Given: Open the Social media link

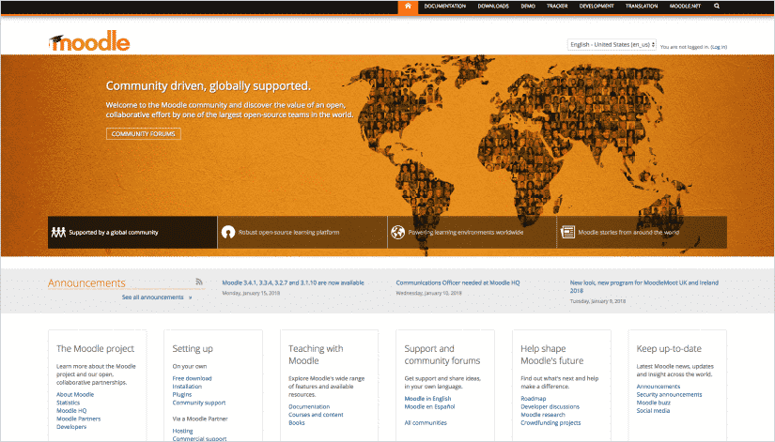Looking at the screenshot, I should 653,410.
